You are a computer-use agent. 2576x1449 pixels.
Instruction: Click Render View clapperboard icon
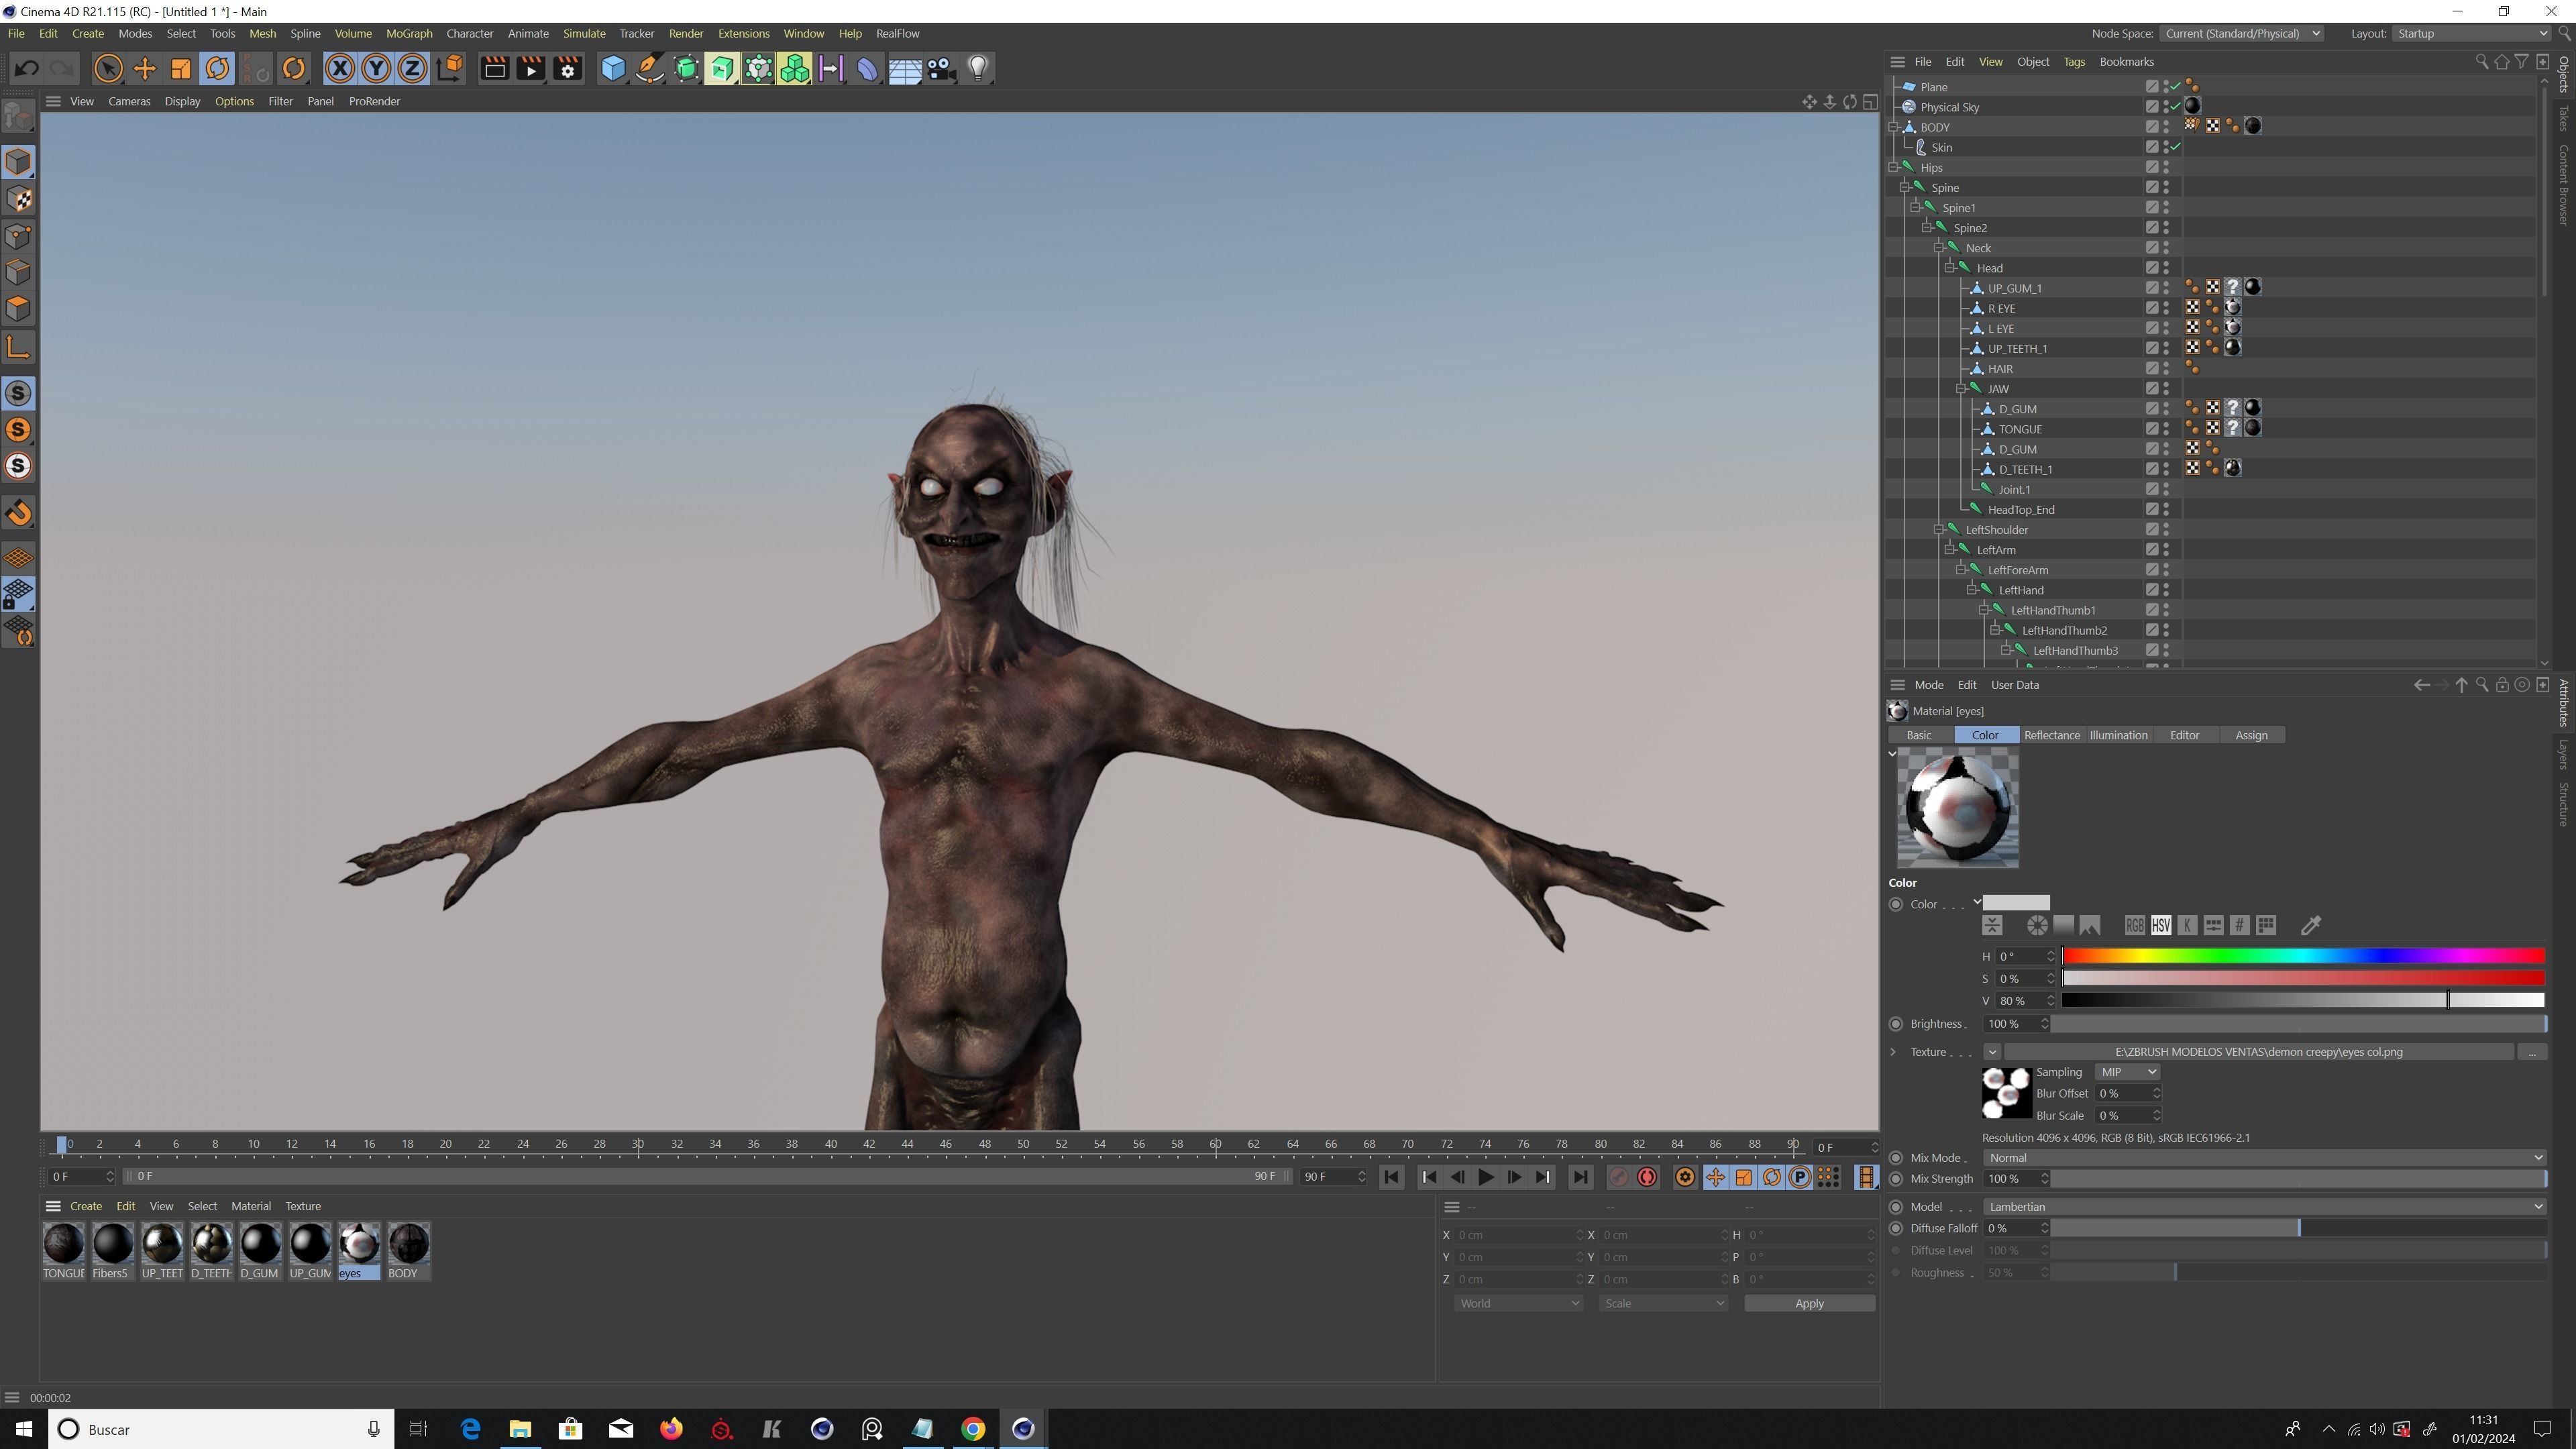pyautogui.click(x=494, y=69)
